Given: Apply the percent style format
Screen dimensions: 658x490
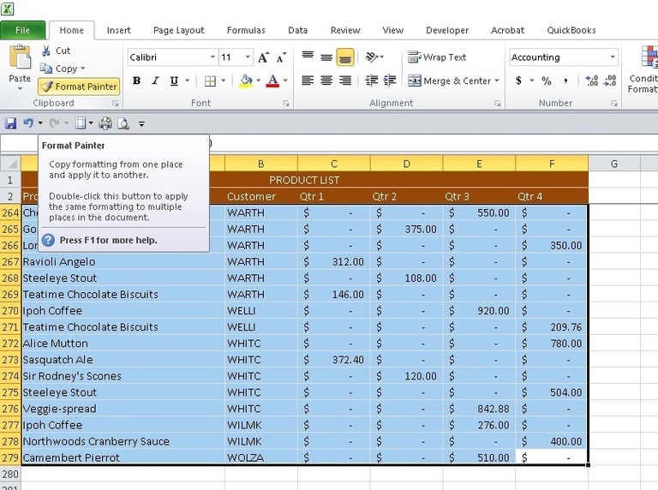Looking at the screenshot, I should point(546,81).
